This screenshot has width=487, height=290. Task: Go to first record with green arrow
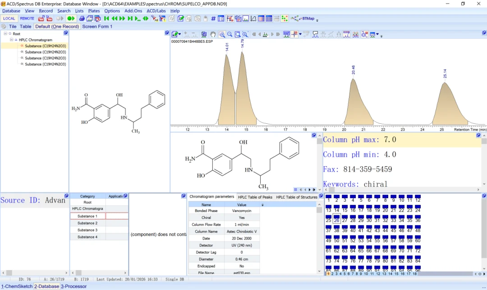[106, 18]
